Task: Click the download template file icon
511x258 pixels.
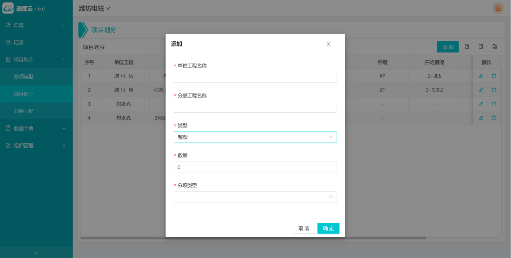Action: pos(495,47)
